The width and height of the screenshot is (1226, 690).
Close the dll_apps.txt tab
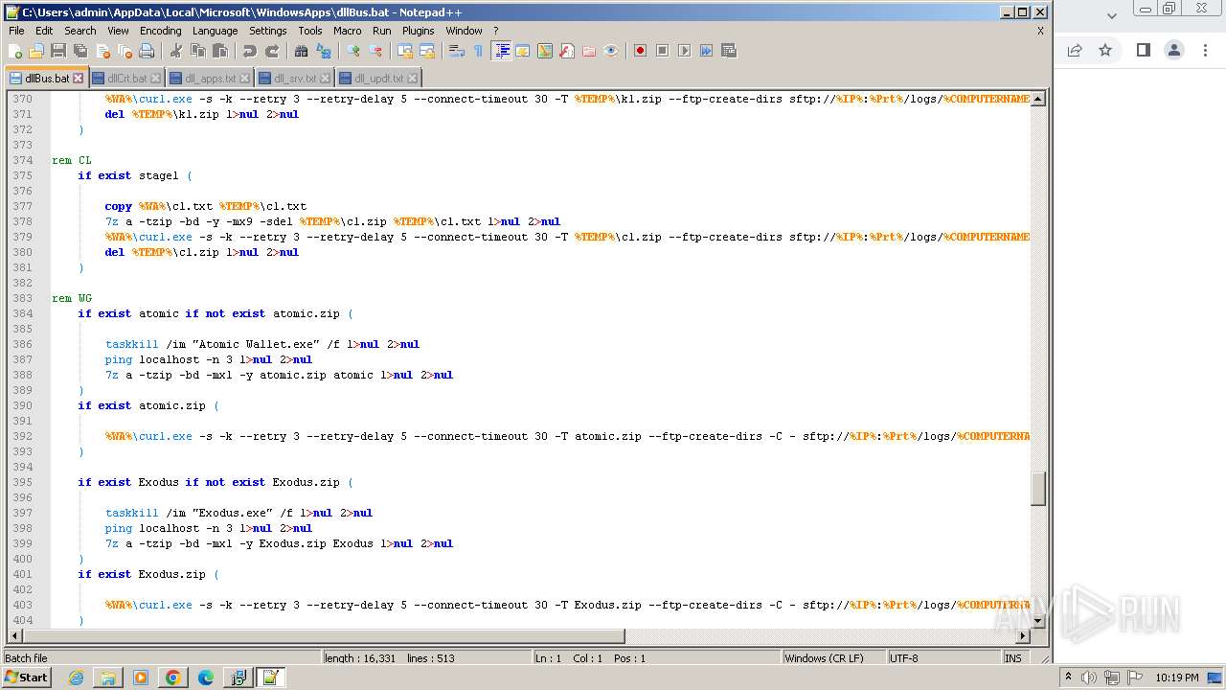point(244,79)
